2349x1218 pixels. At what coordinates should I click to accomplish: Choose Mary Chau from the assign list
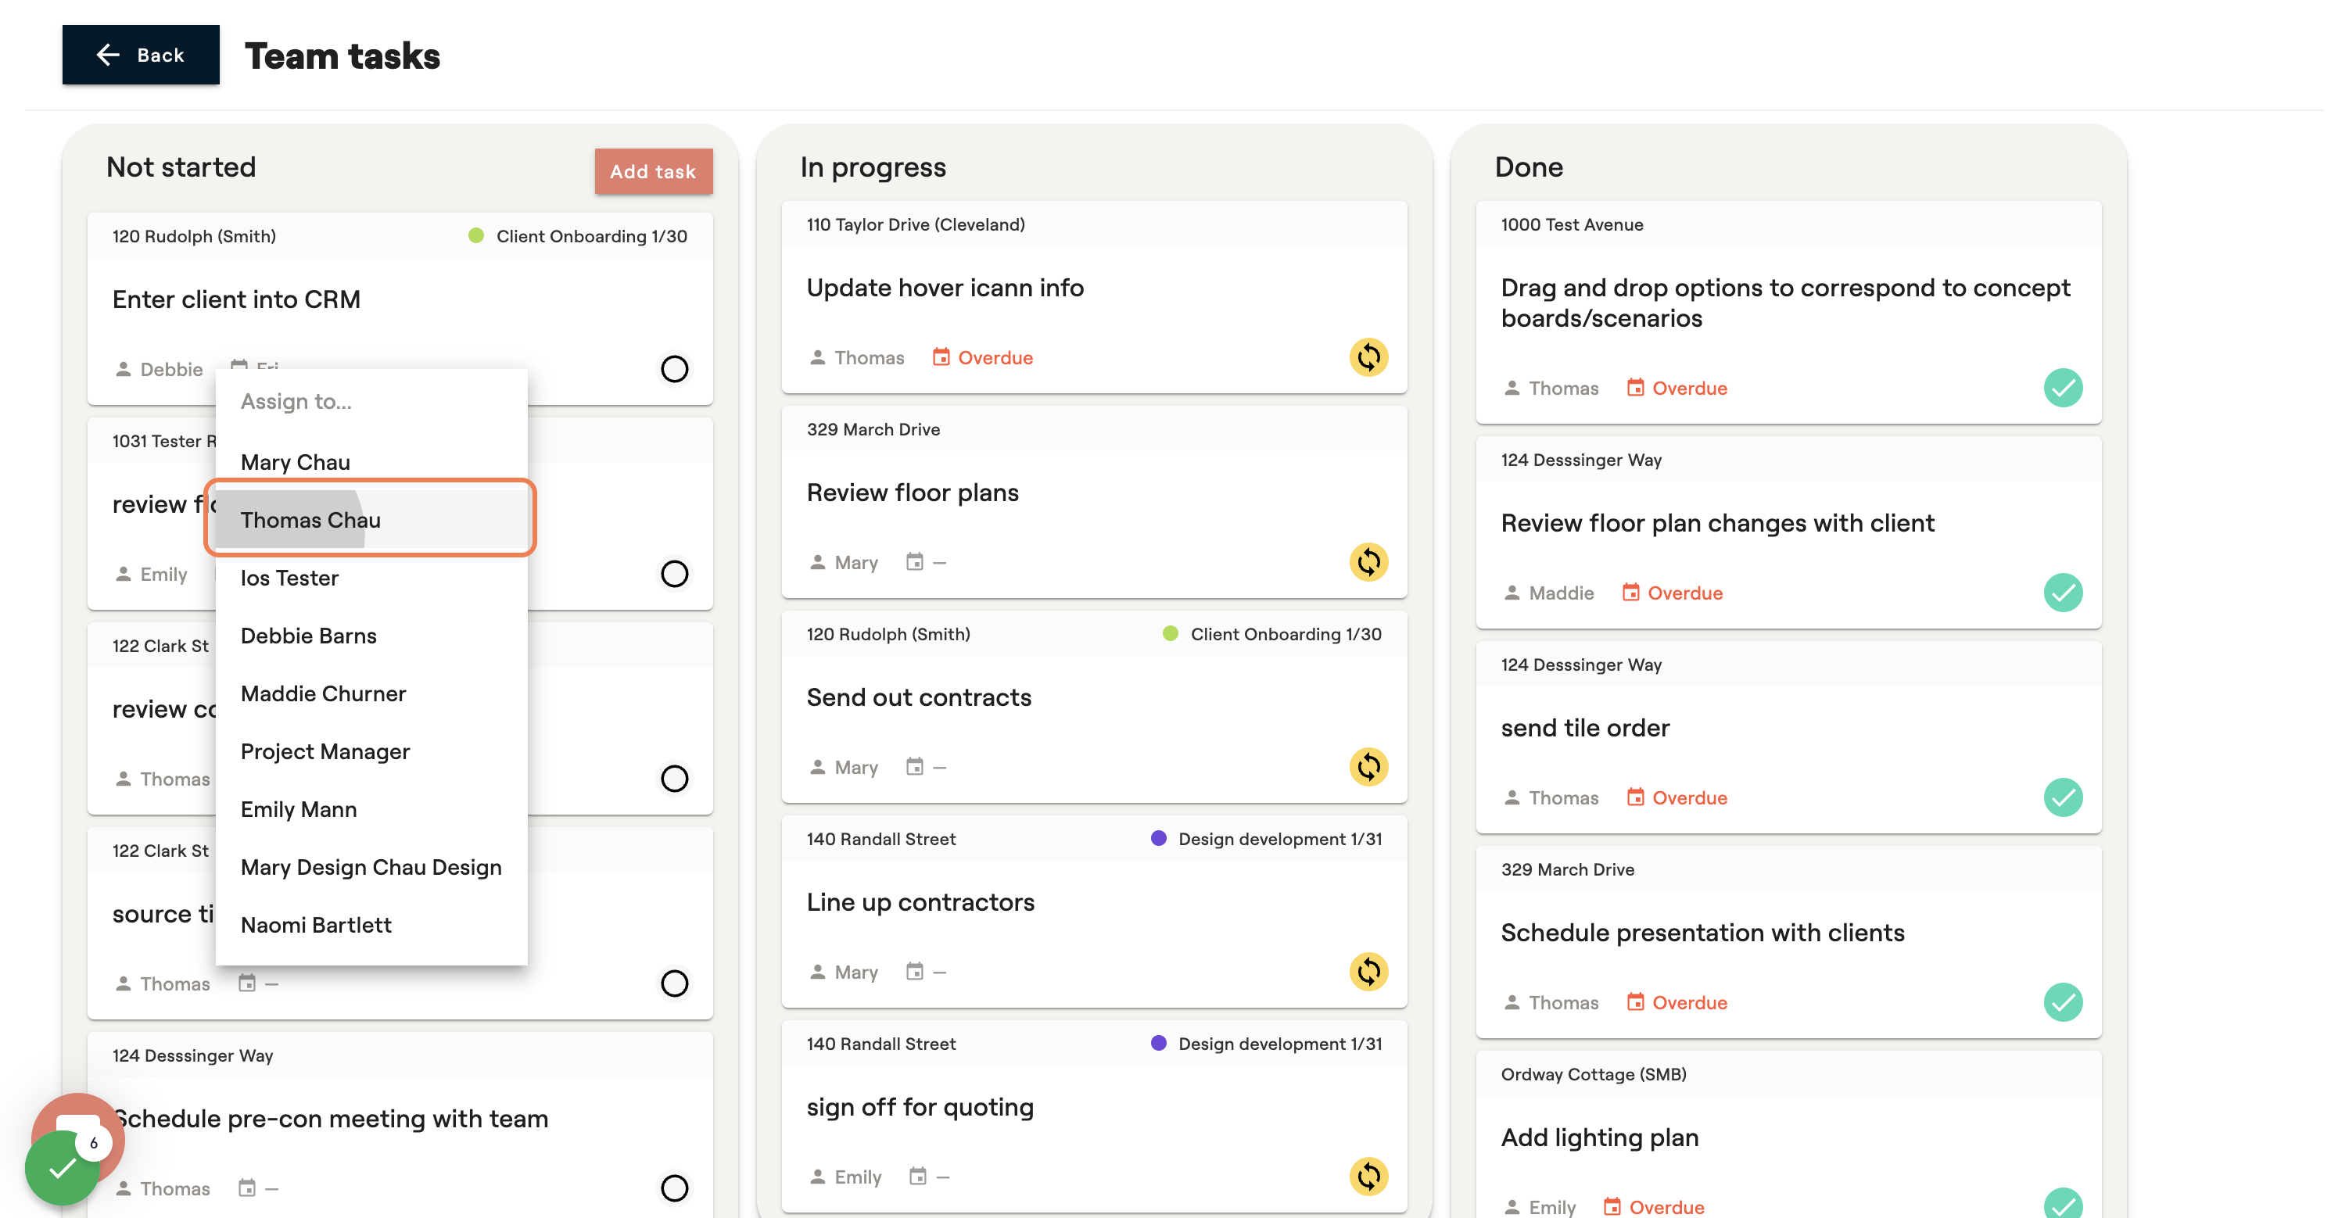pyautogui.click(x=371, y=462)
